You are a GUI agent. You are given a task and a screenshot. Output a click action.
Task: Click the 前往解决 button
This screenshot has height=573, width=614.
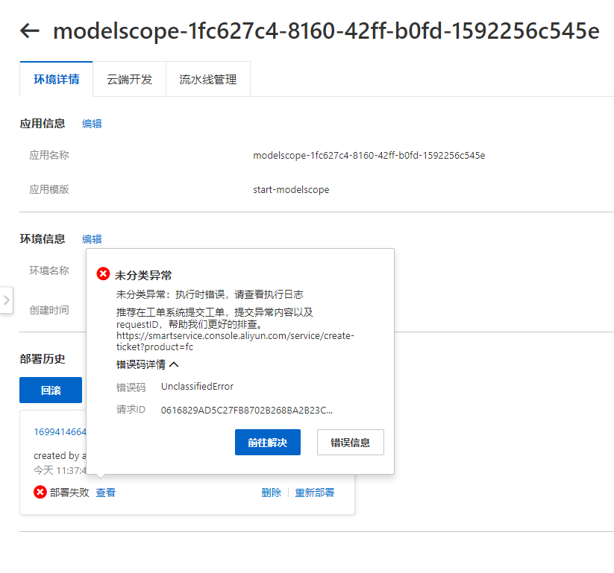coord(268,443)
